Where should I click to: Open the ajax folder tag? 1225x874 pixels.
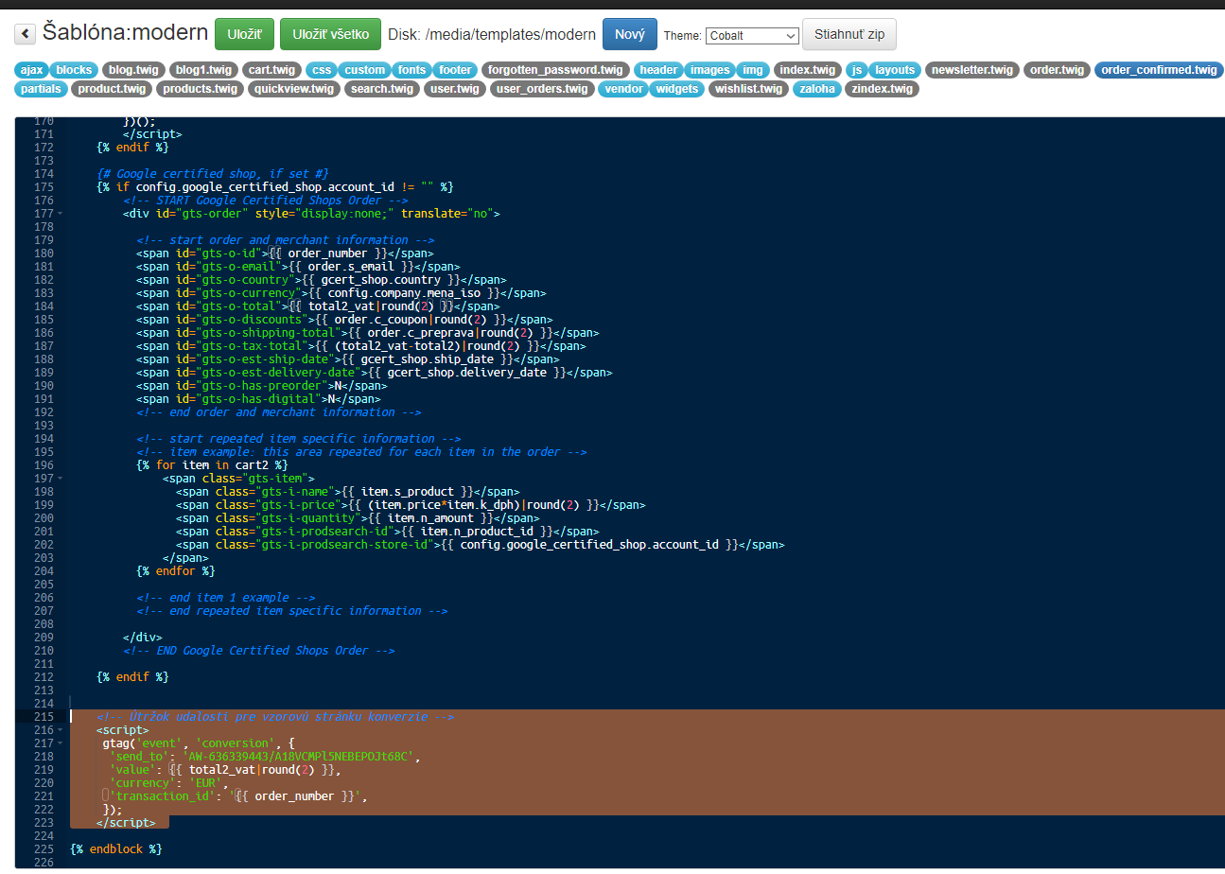click(32, 70)
